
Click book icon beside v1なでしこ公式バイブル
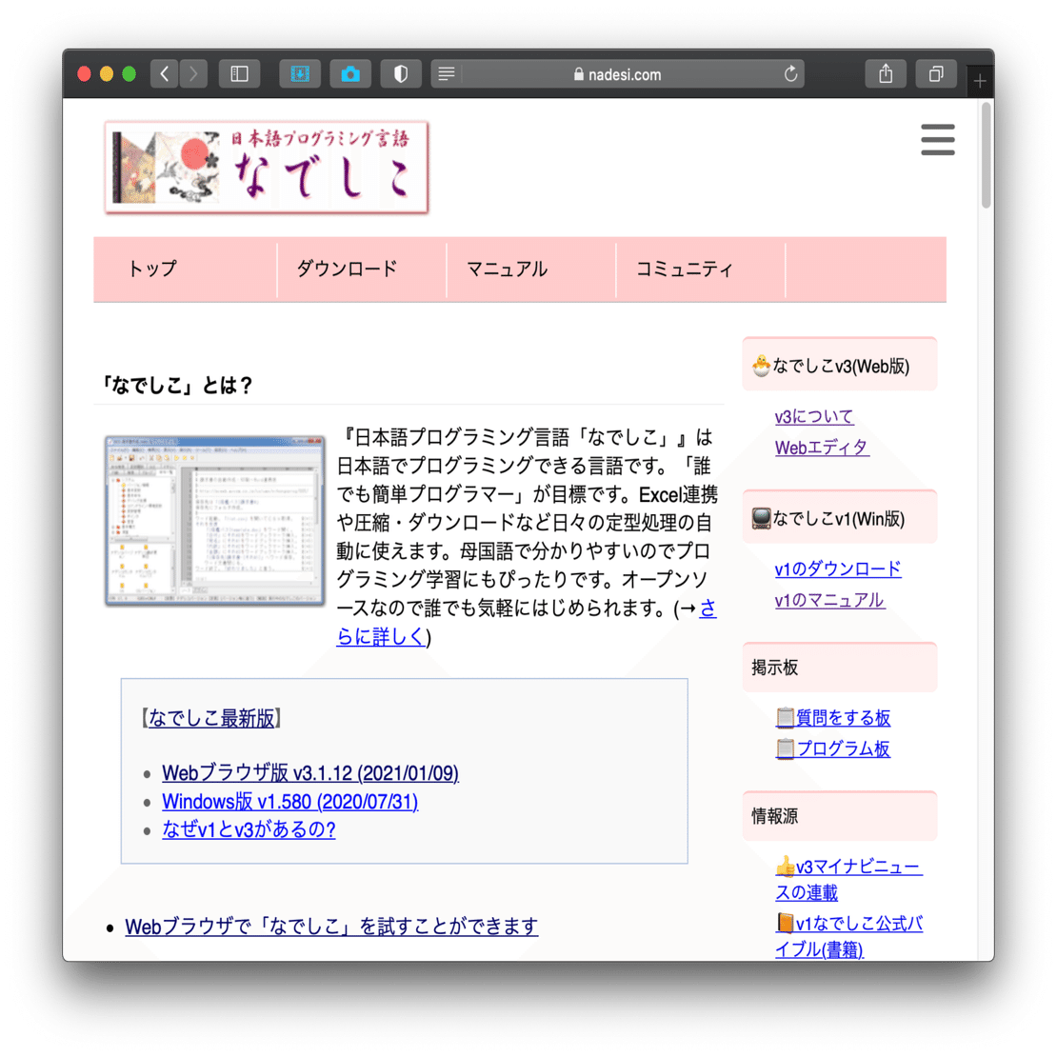point(785,922)
